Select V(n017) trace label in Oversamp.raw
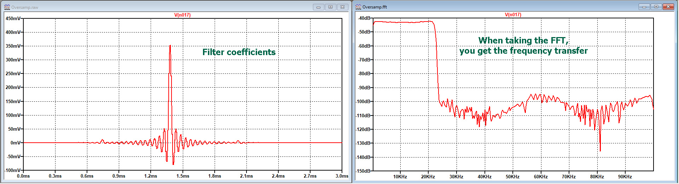679x184 pixels. 182,15
